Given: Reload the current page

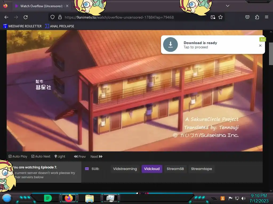Looking at the screenshot, I should [x=26, y=17].
